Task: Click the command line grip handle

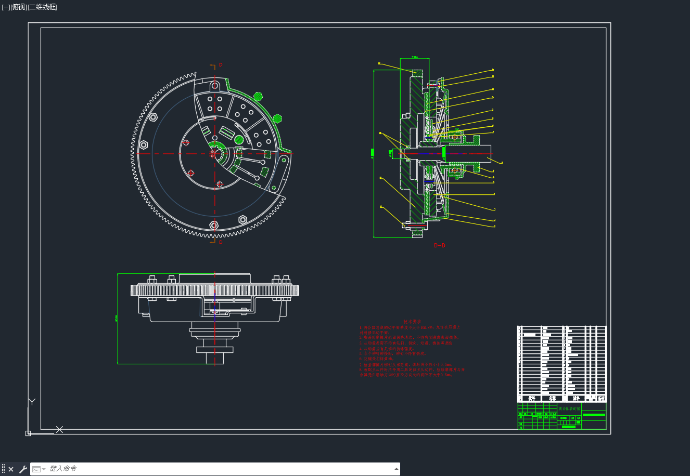Action: coord(3,469)
